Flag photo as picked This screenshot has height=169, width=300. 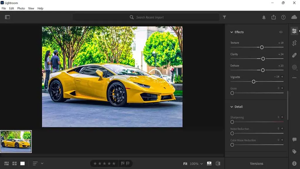click(x=123, y=163)
